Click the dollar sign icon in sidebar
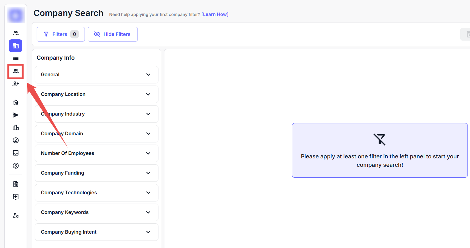The height and width of the screenshot is (248, 470). click(16, 166)
